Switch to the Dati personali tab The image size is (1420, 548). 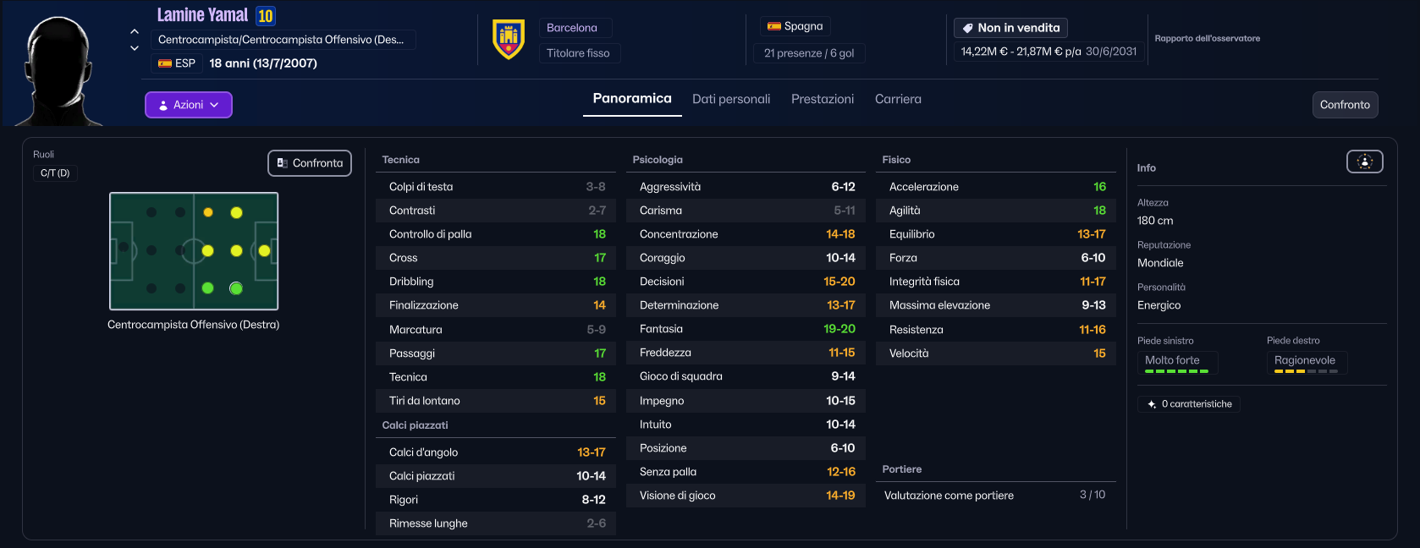pos(731,99)
